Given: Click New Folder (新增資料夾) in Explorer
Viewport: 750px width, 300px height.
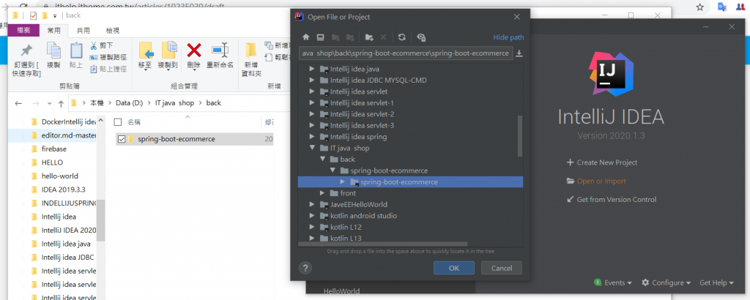Looking at the screenshot, I should 251,60.
